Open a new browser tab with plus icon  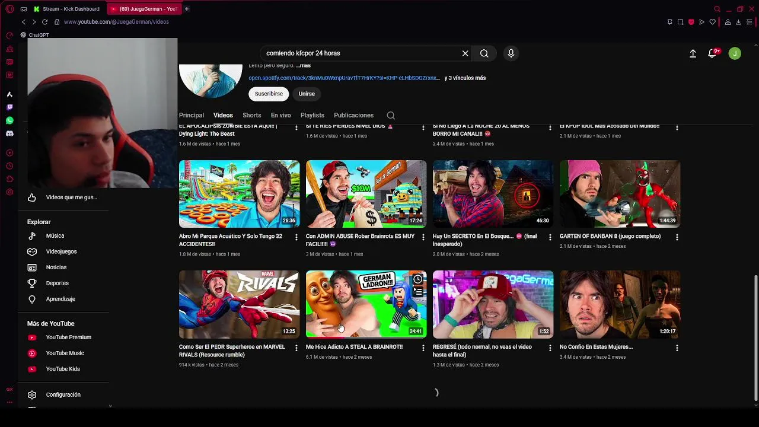pos(186,9)
